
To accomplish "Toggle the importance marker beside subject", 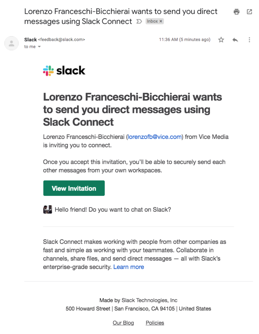I will 139,21.
